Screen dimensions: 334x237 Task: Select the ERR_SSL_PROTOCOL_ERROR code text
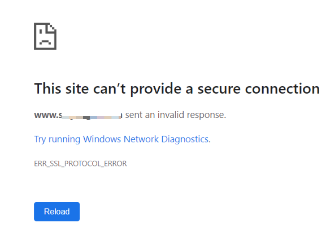coord(80,164)
